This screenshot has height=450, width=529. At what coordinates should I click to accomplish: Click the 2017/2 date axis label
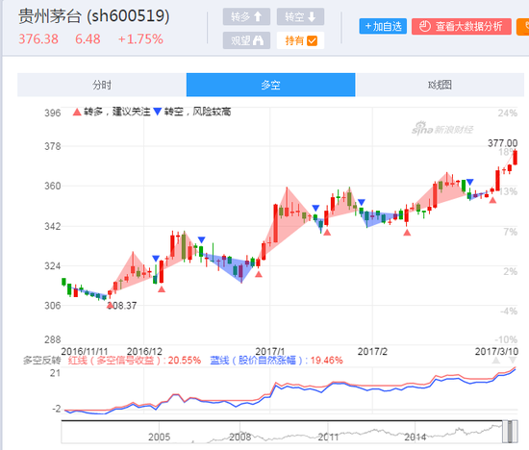coord(372,352)
